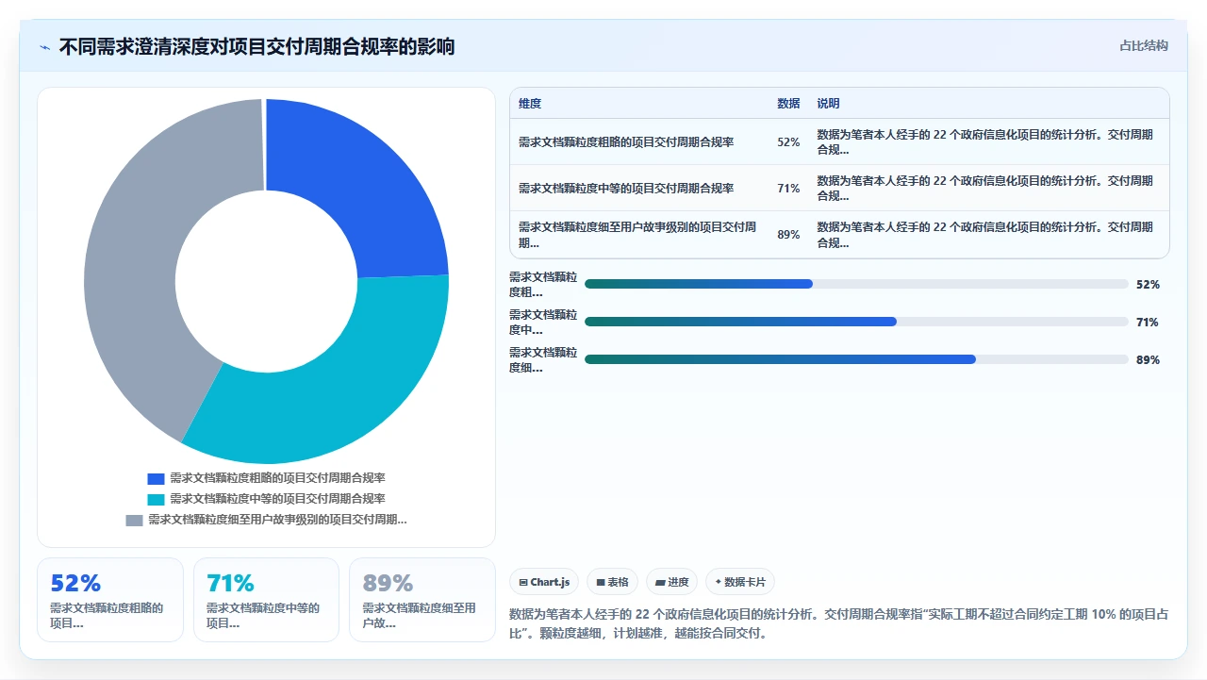Toggle blue legend swatch 需求文档颗粒度粗略
Viewport: 1207px width, 680px height.
(x=156, y=478)
